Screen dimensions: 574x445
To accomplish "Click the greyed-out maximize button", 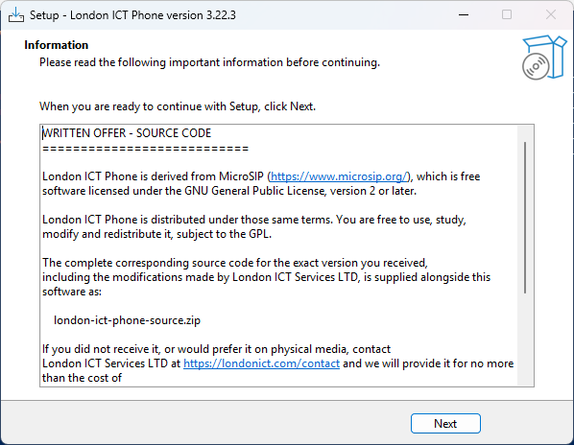I will (x=507, y=15).
